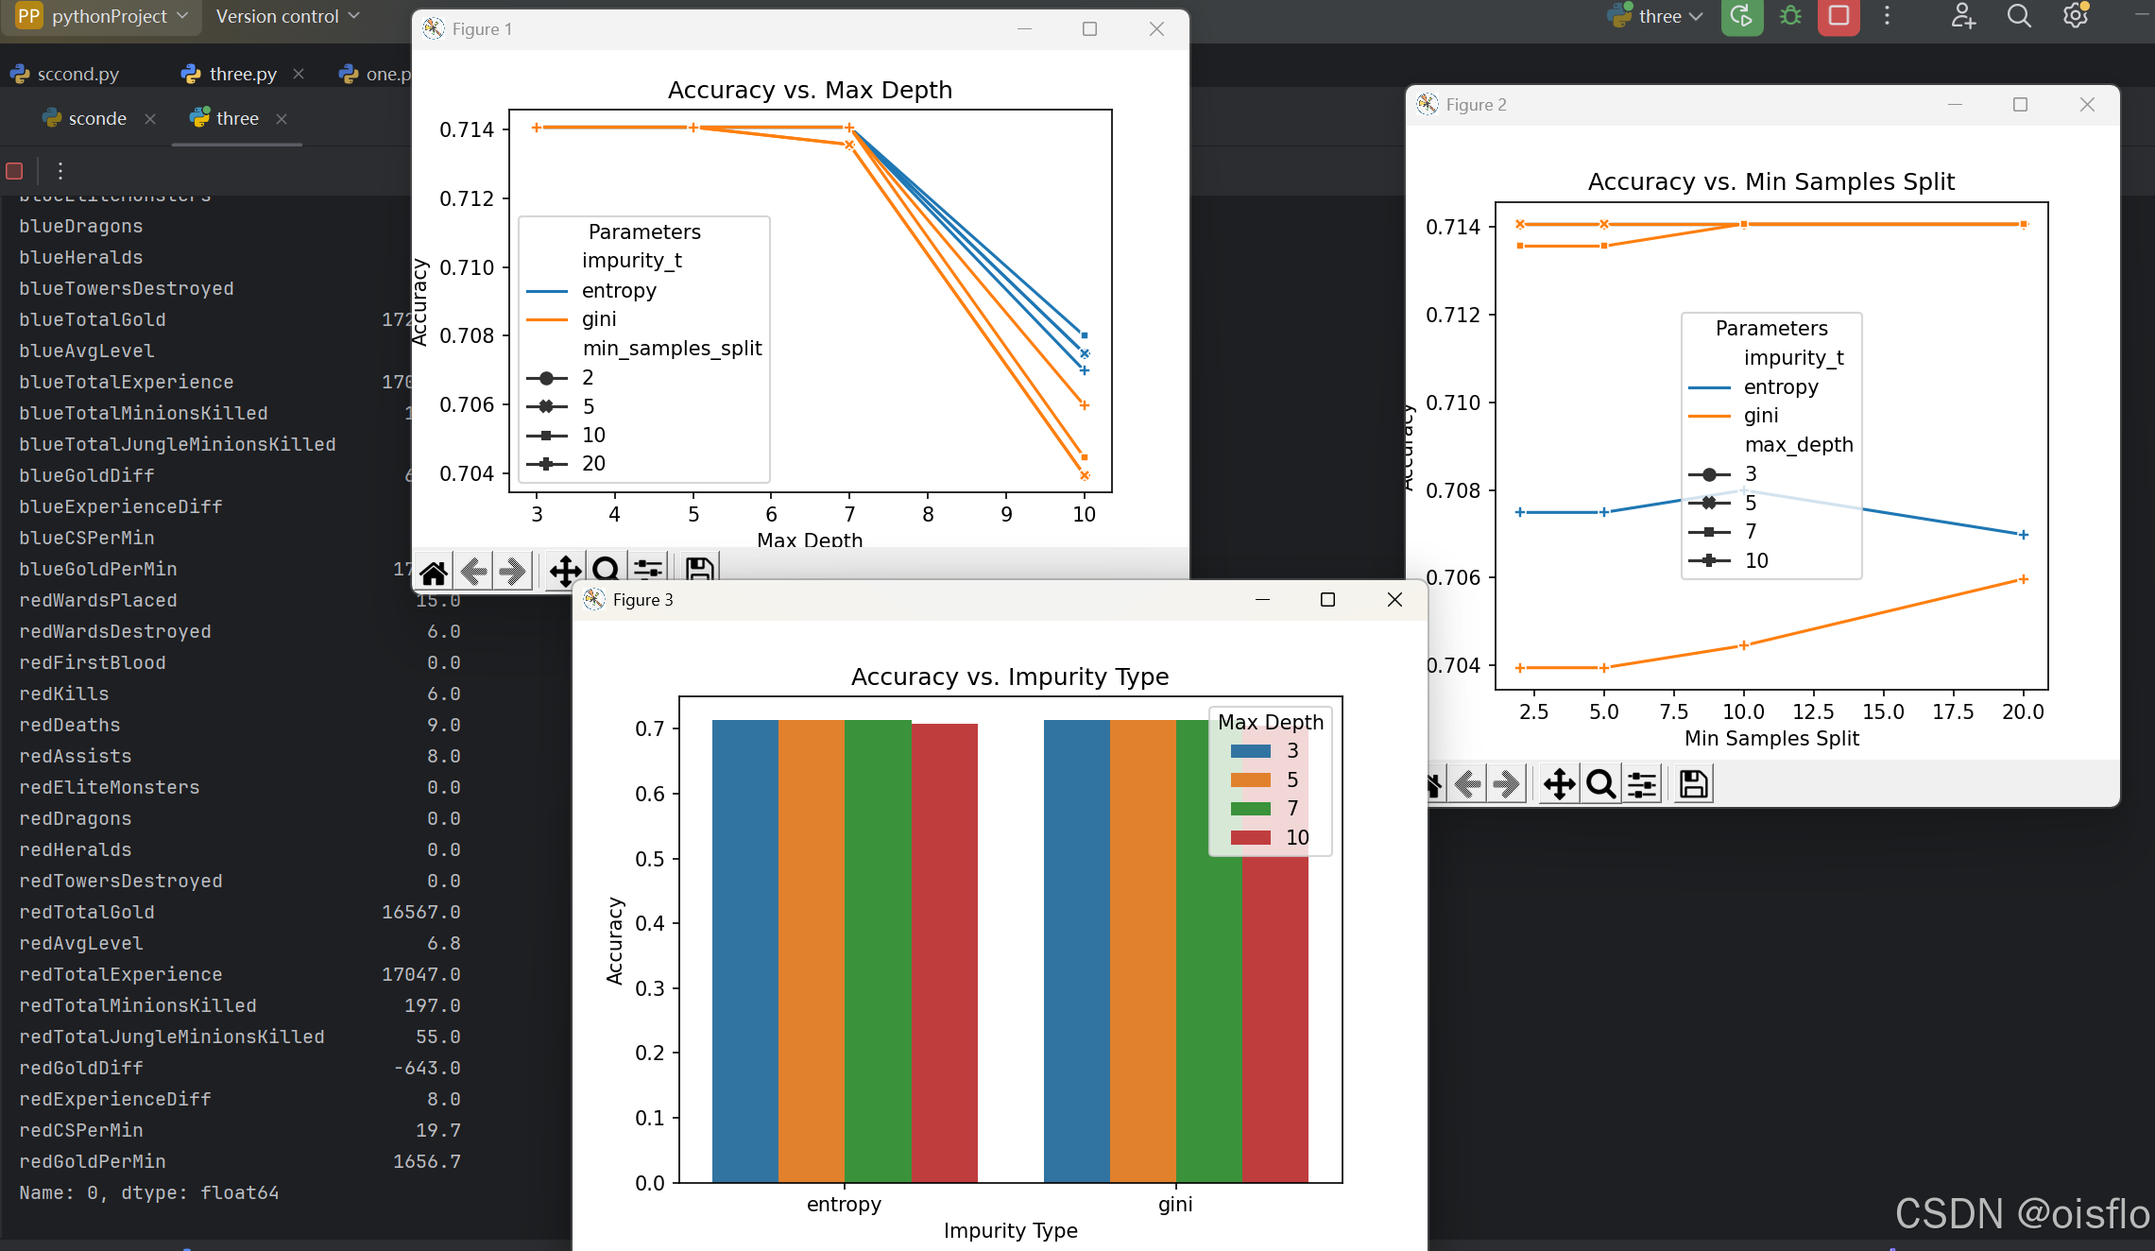Select Zoom magnifier in Figure 2 toolbar
The width and height of the screenshot is (2155, 1251).
pyautogui.click(x=1600, y=784)
